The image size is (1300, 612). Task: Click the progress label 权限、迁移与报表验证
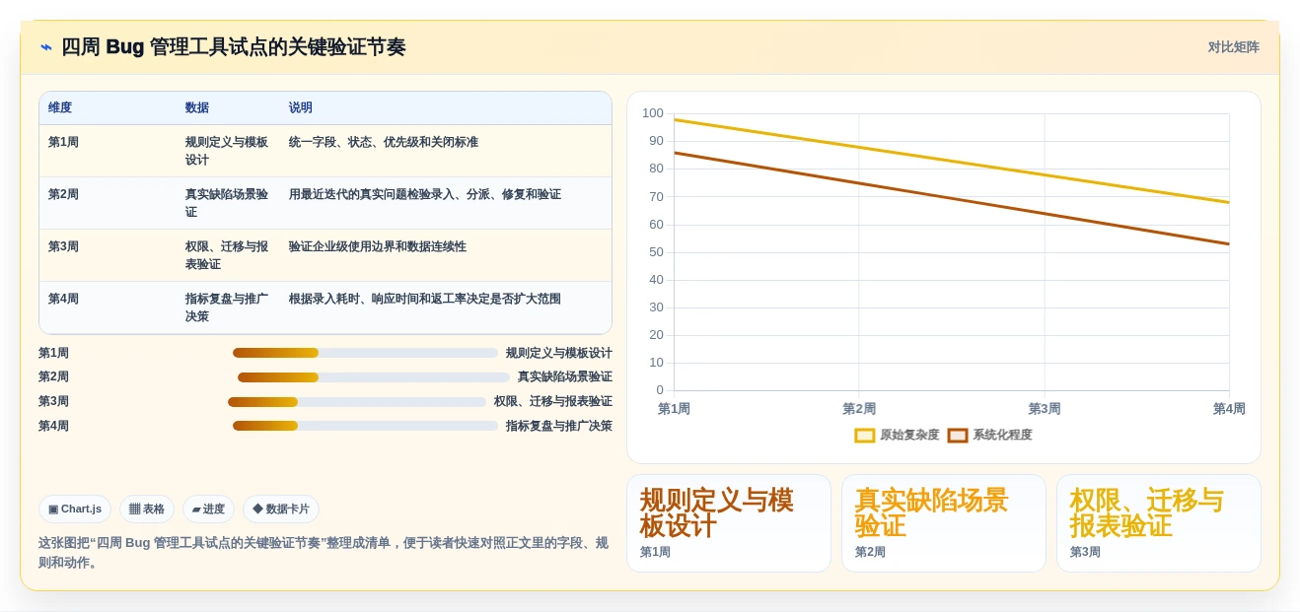[x=553, y=402]
